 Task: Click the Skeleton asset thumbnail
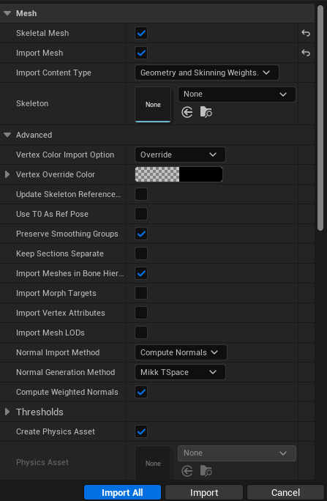pyautogui.click(x=153, y=105)
